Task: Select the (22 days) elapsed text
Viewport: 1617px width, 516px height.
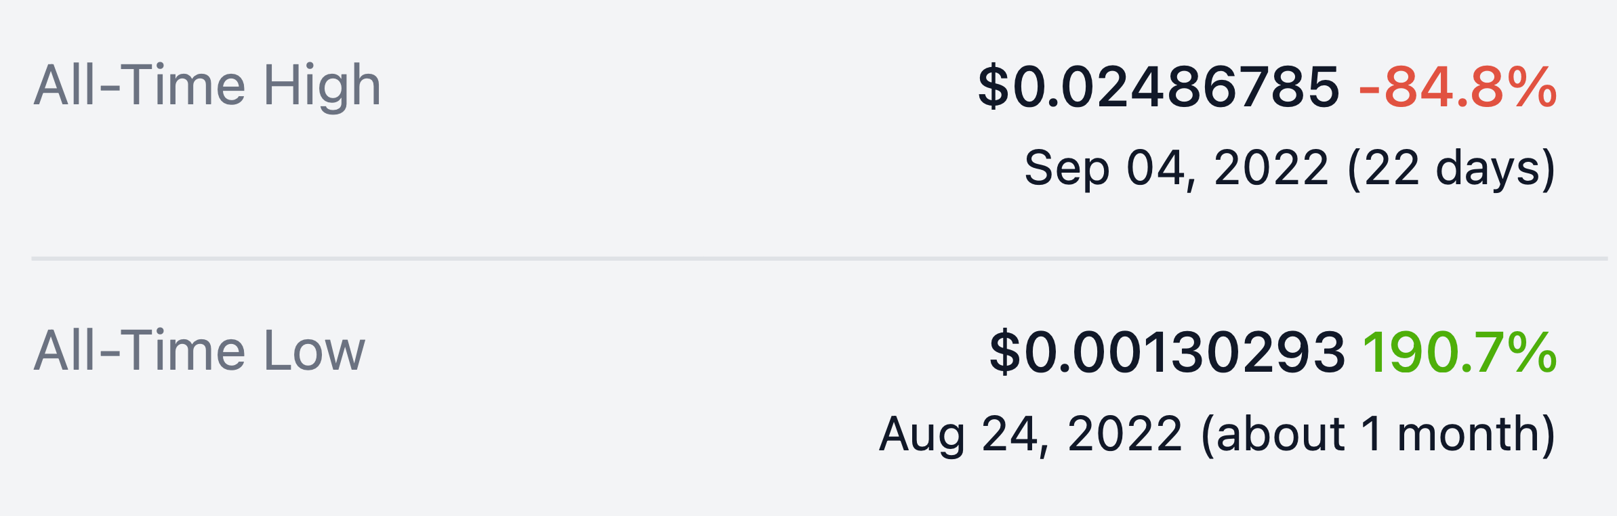Action: click(1452, 168)
